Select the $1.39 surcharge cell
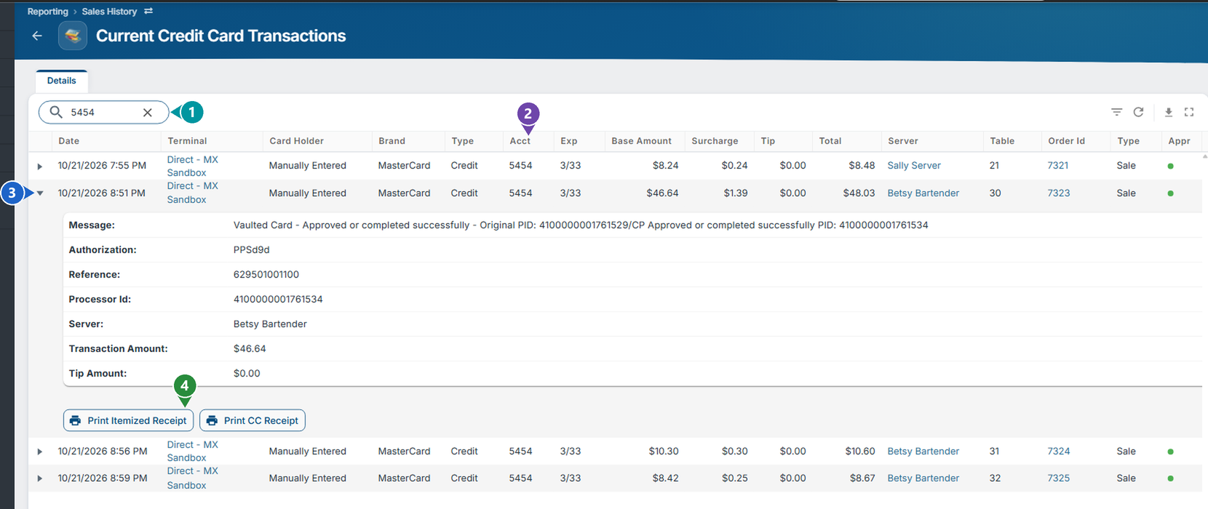This screenshot has height=509, width=1208. (x=735, y=193)
